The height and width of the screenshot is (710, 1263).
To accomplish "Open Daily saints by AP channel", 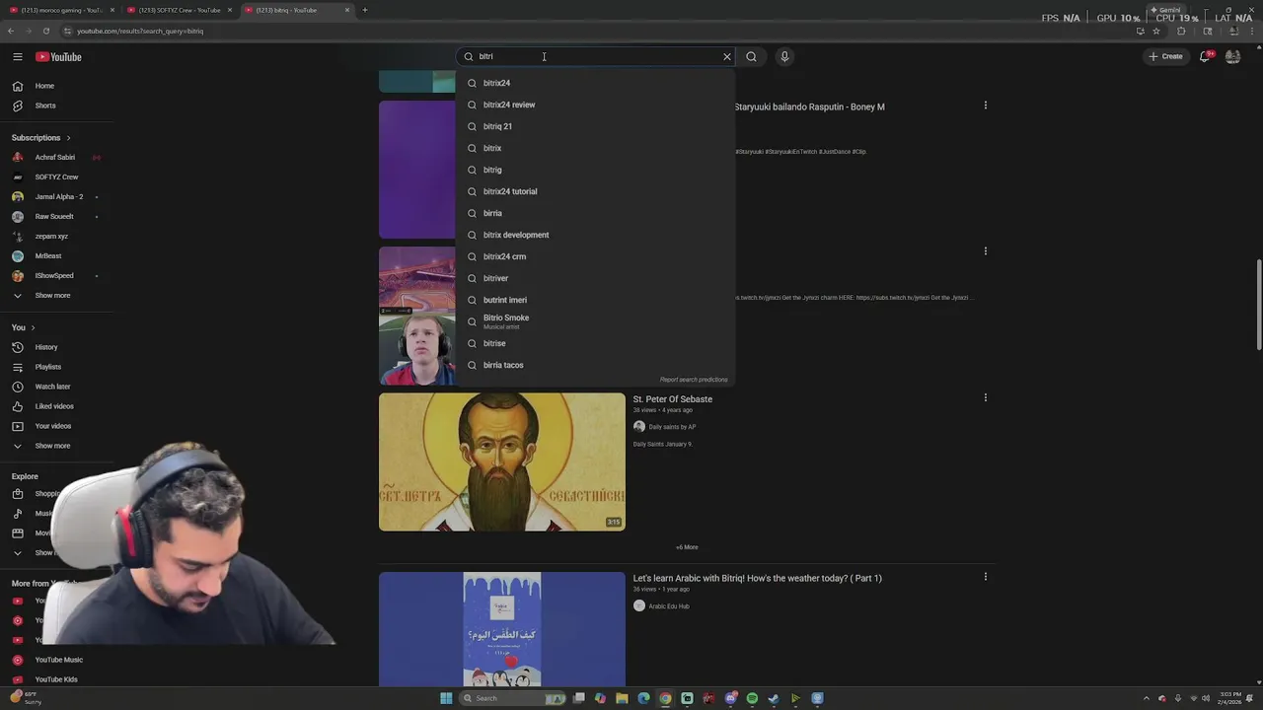I will (x=672, y=427).
